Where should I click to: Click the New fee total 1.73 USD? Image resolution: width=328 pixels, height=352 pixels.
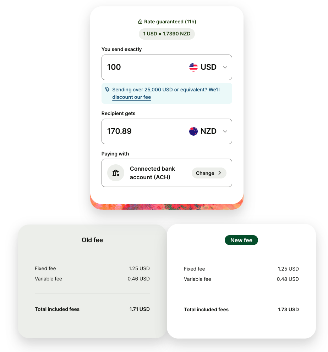288,310
